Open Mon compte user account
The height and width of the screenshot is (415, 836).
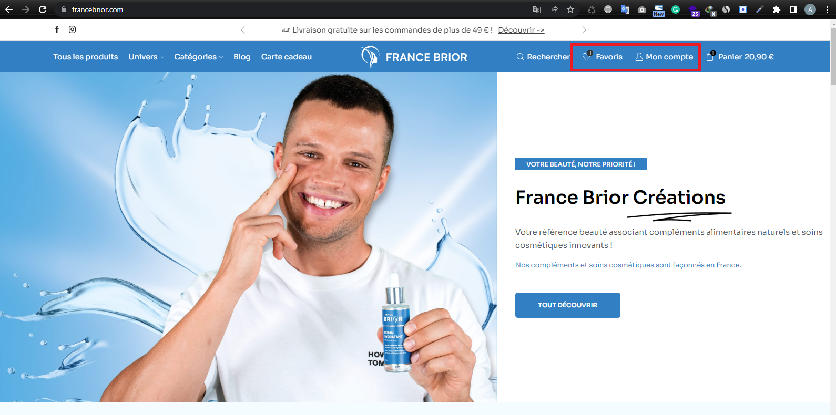[x=664, y=57]
